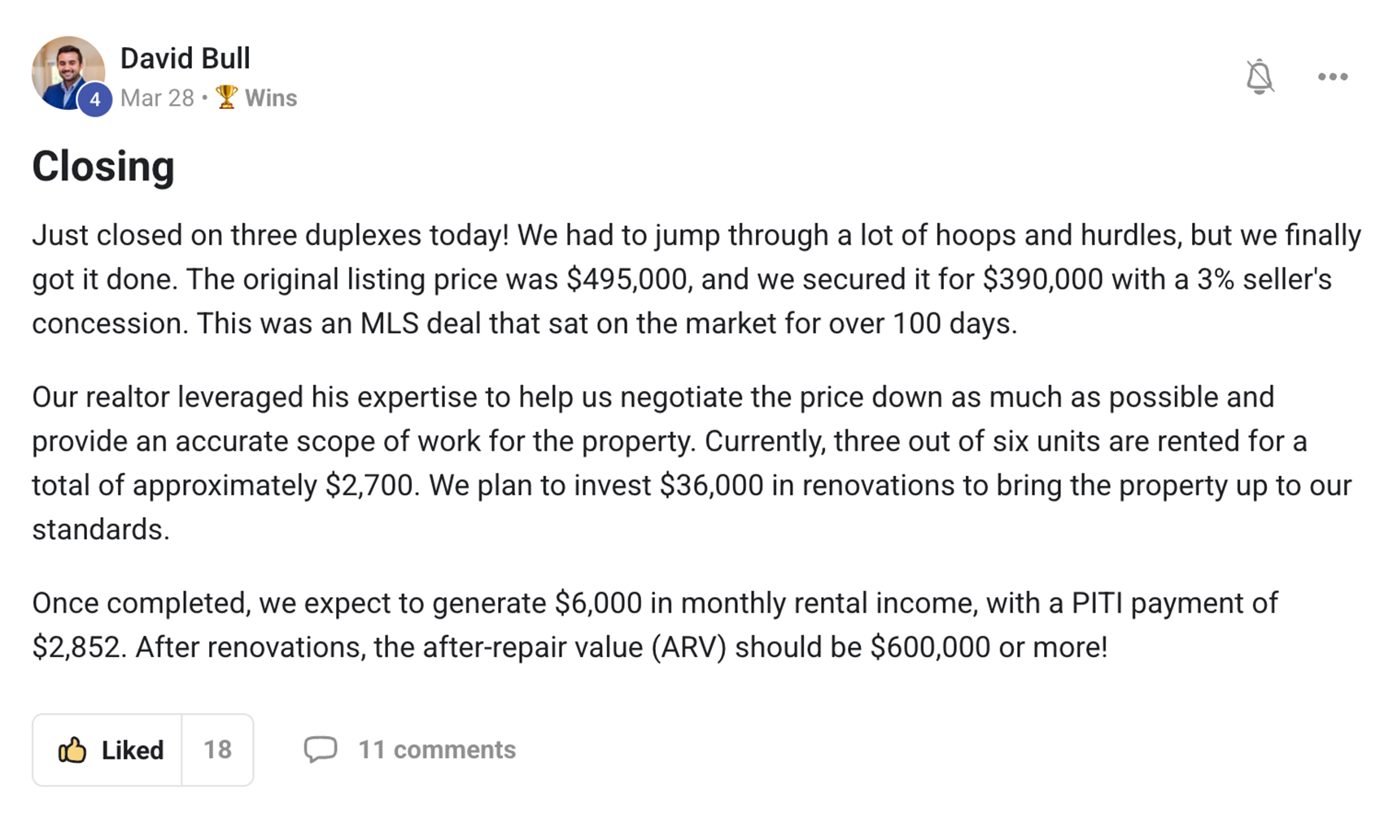Open the three-dot post options menu
The width and height of the screenshot is (1393, 815).
click(1332, 76)
